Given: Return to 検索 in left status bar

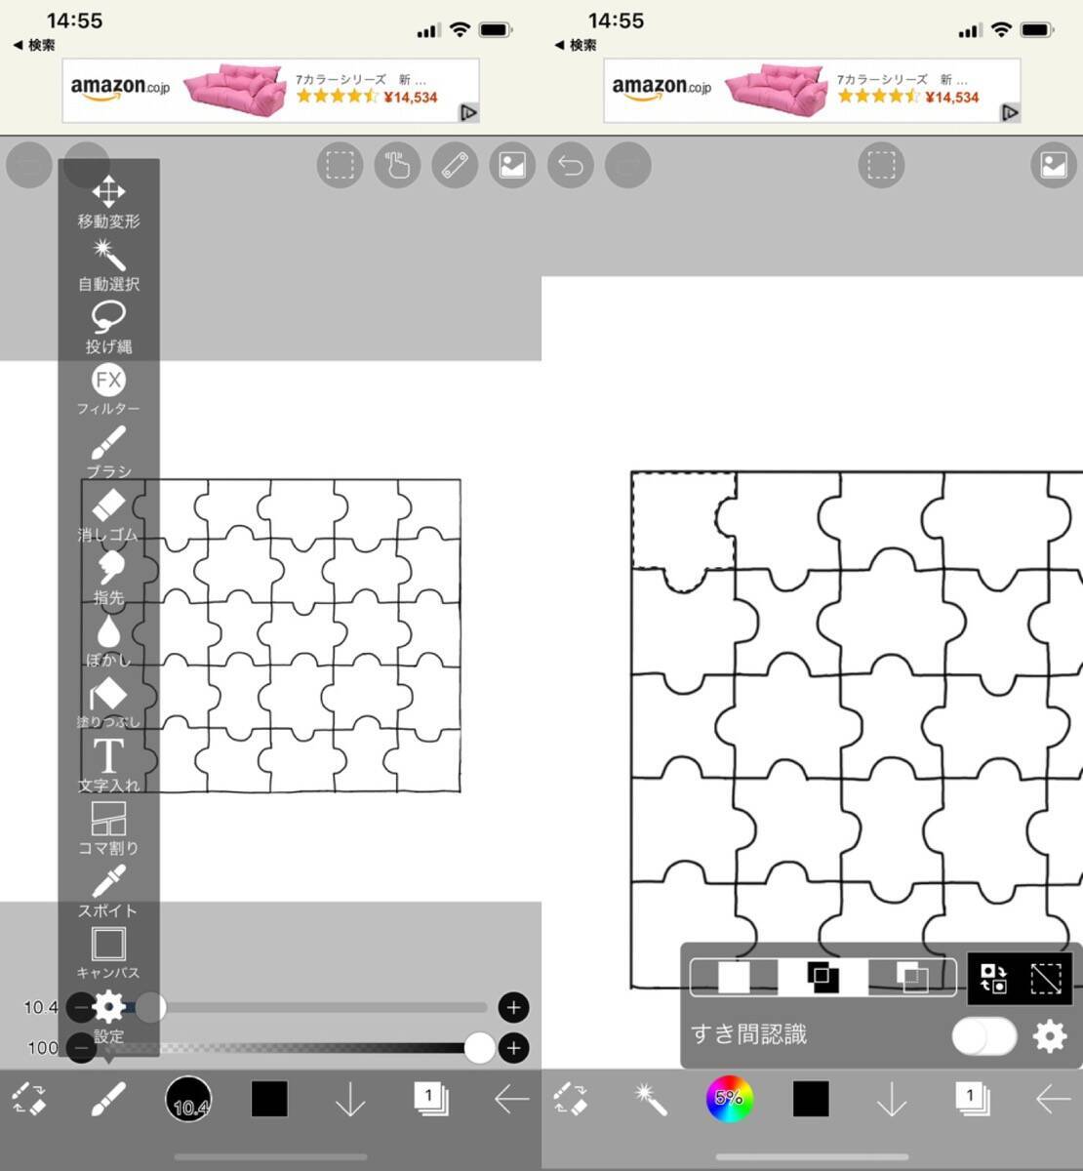Looking at the screenshot, I should pyautogui.click(x=34, y=45).
